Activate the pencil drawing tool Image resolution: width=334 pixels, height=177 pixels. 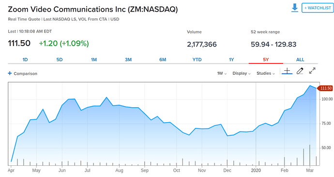pos(300,71)
